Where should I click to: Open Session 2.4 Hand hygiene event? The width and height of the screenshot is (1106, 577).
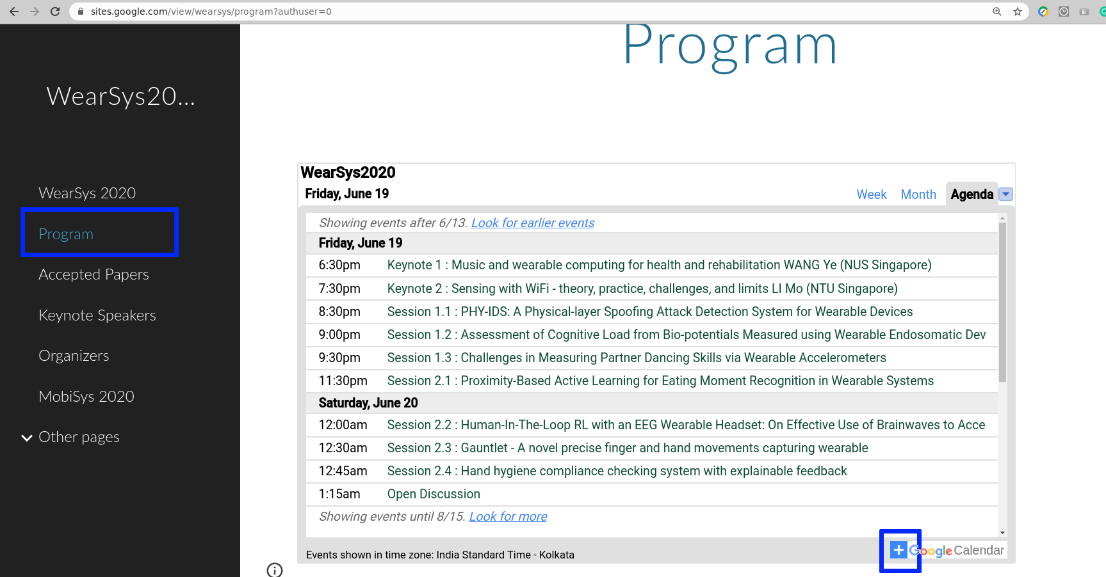point(617,471)
